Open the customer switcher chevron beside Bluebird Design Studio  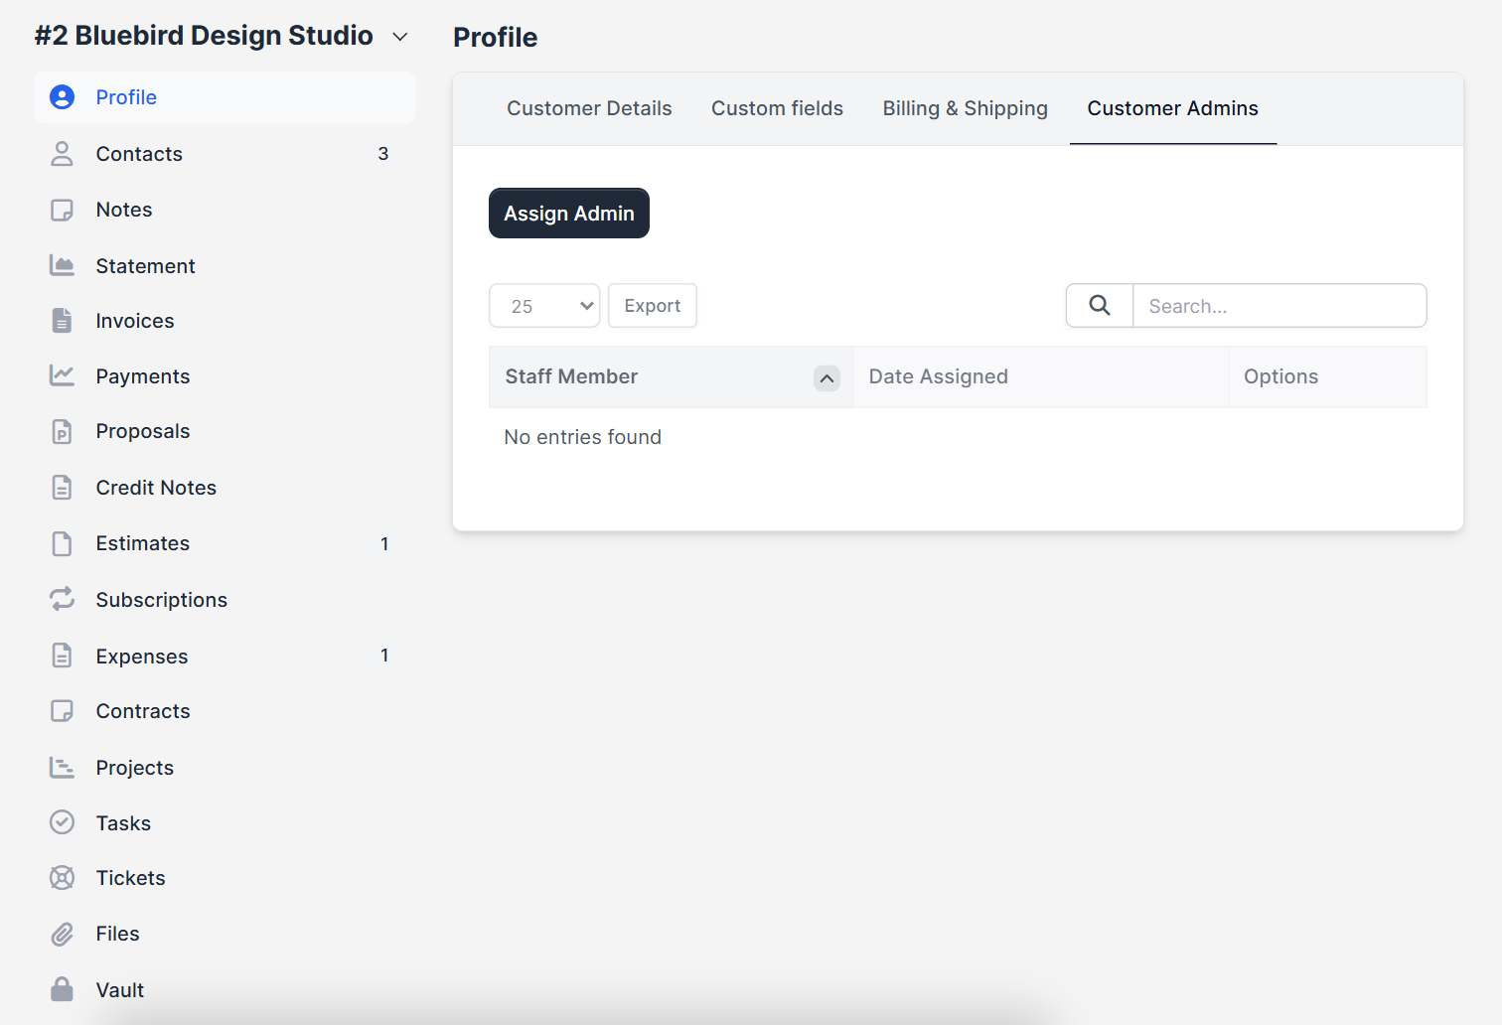pos(400,37)
